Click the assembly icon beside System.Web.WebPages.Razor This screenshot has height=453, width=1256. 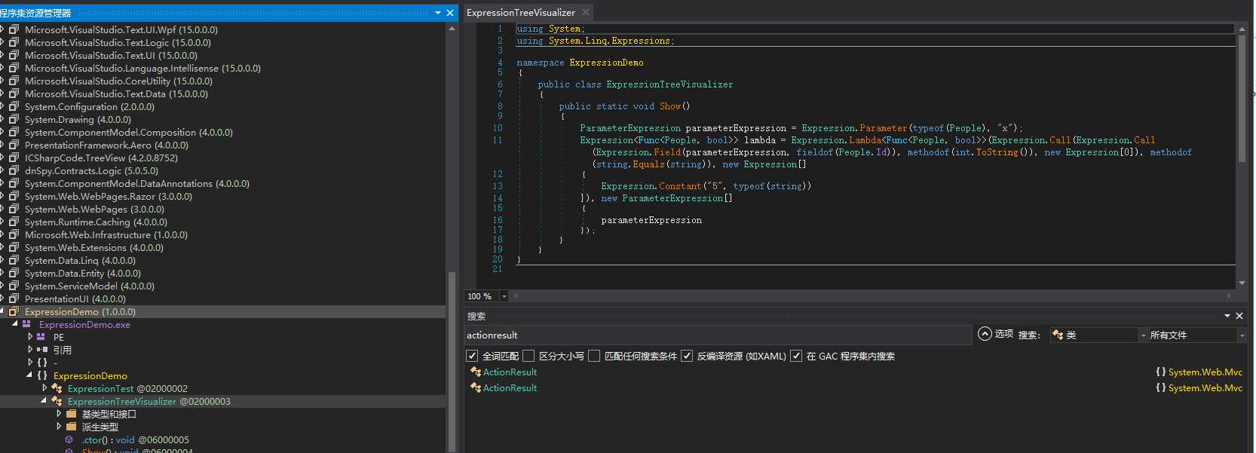click(14, 196)
